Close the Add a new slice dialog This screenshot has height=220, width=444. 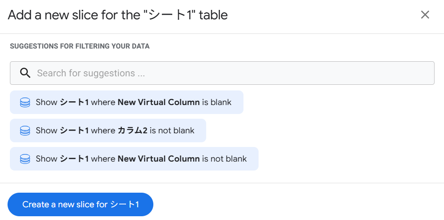[x=425, y=15]
